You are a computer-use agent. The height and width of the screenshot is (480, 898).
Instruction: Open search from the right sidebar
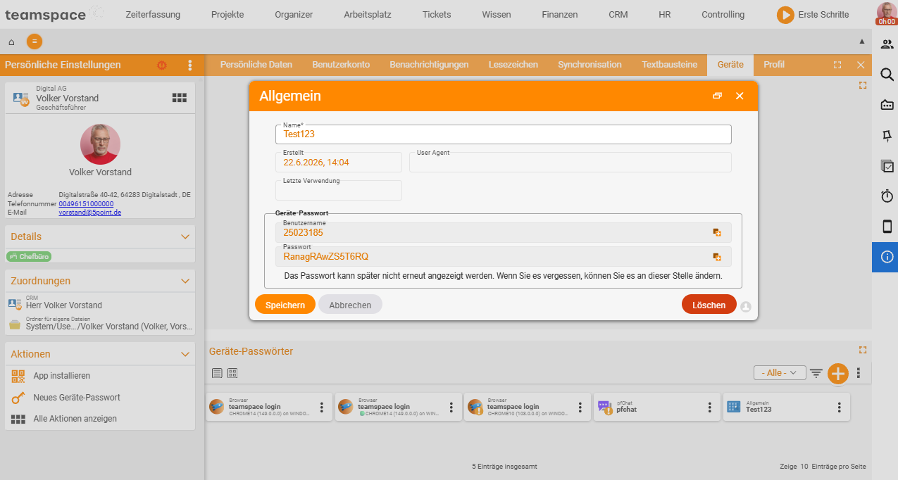[x=887, y=74]
